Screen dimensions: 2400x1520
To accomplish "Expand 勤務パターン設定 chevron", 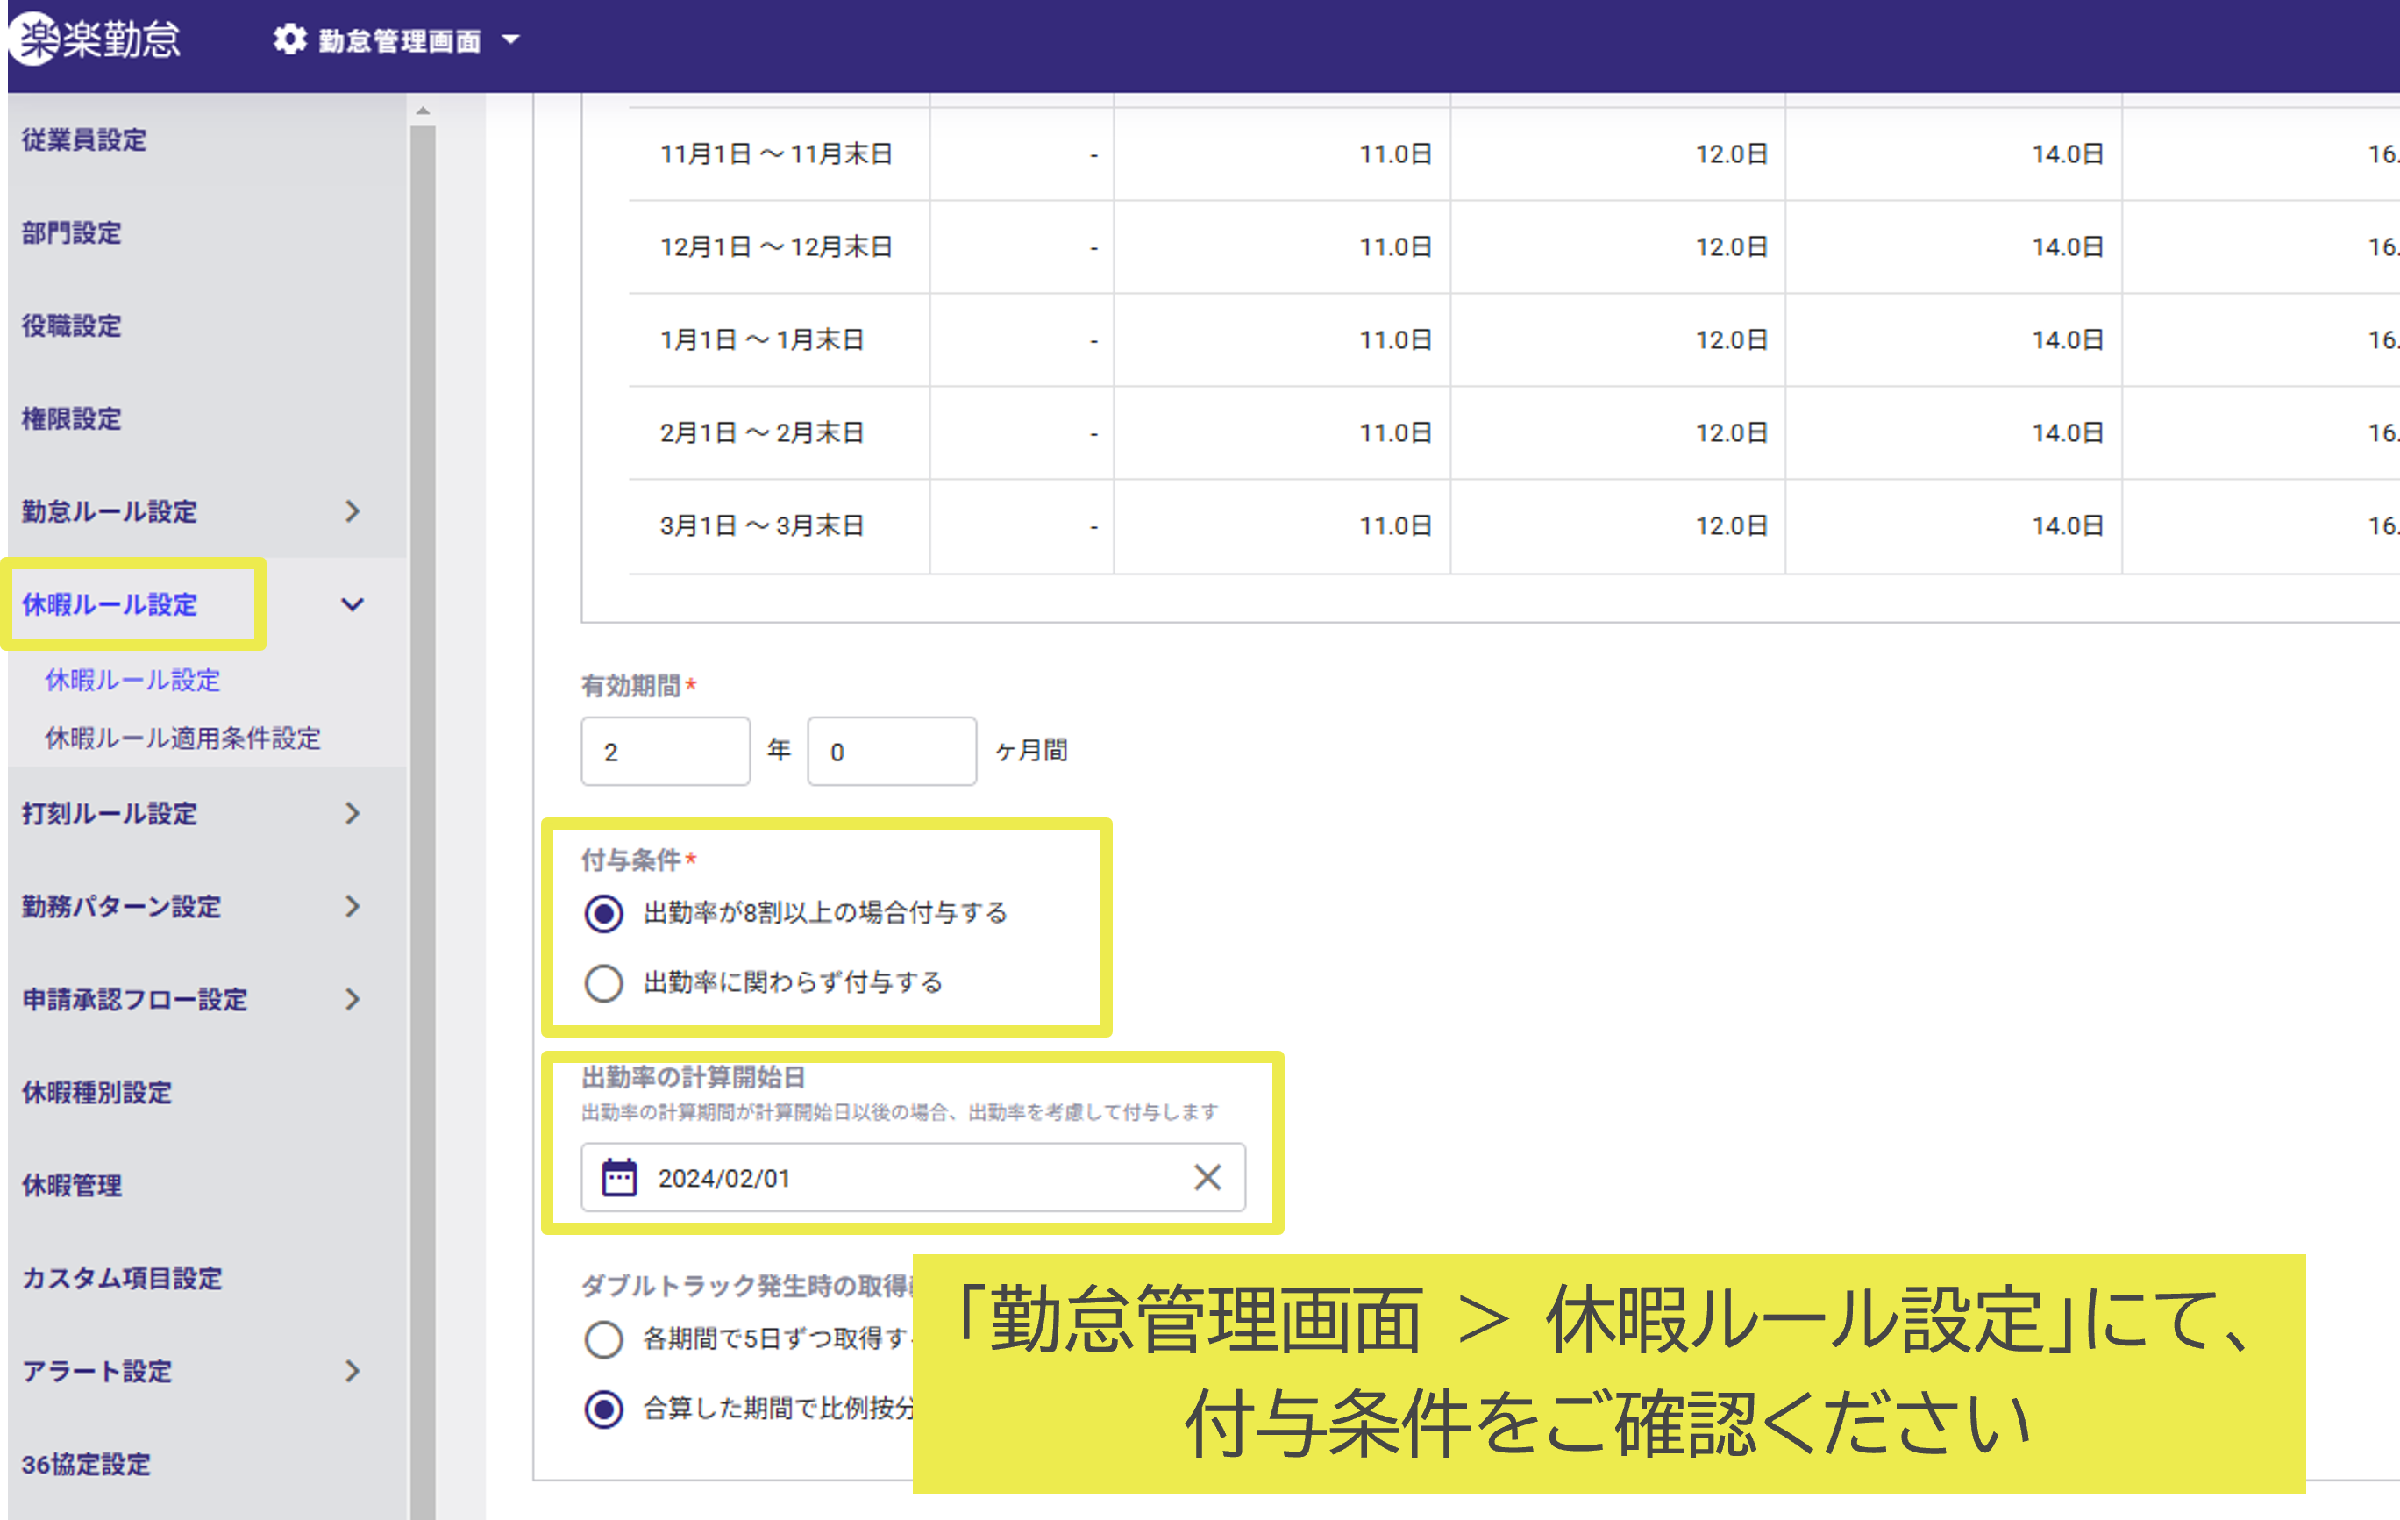I will coord(352,906).
